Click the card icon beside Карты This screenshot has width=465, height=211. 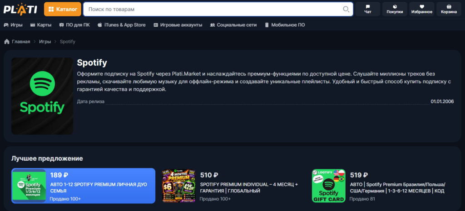tap(33, 25)
